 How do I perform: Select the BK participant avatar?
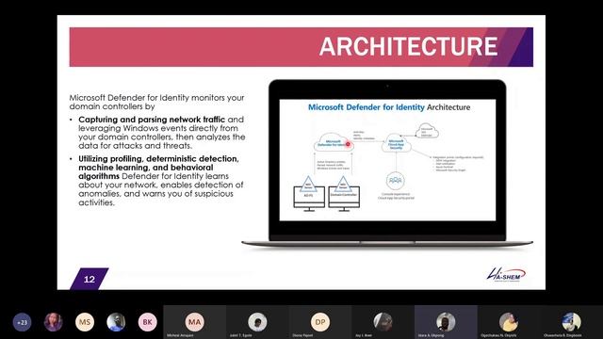coord(147,322)
